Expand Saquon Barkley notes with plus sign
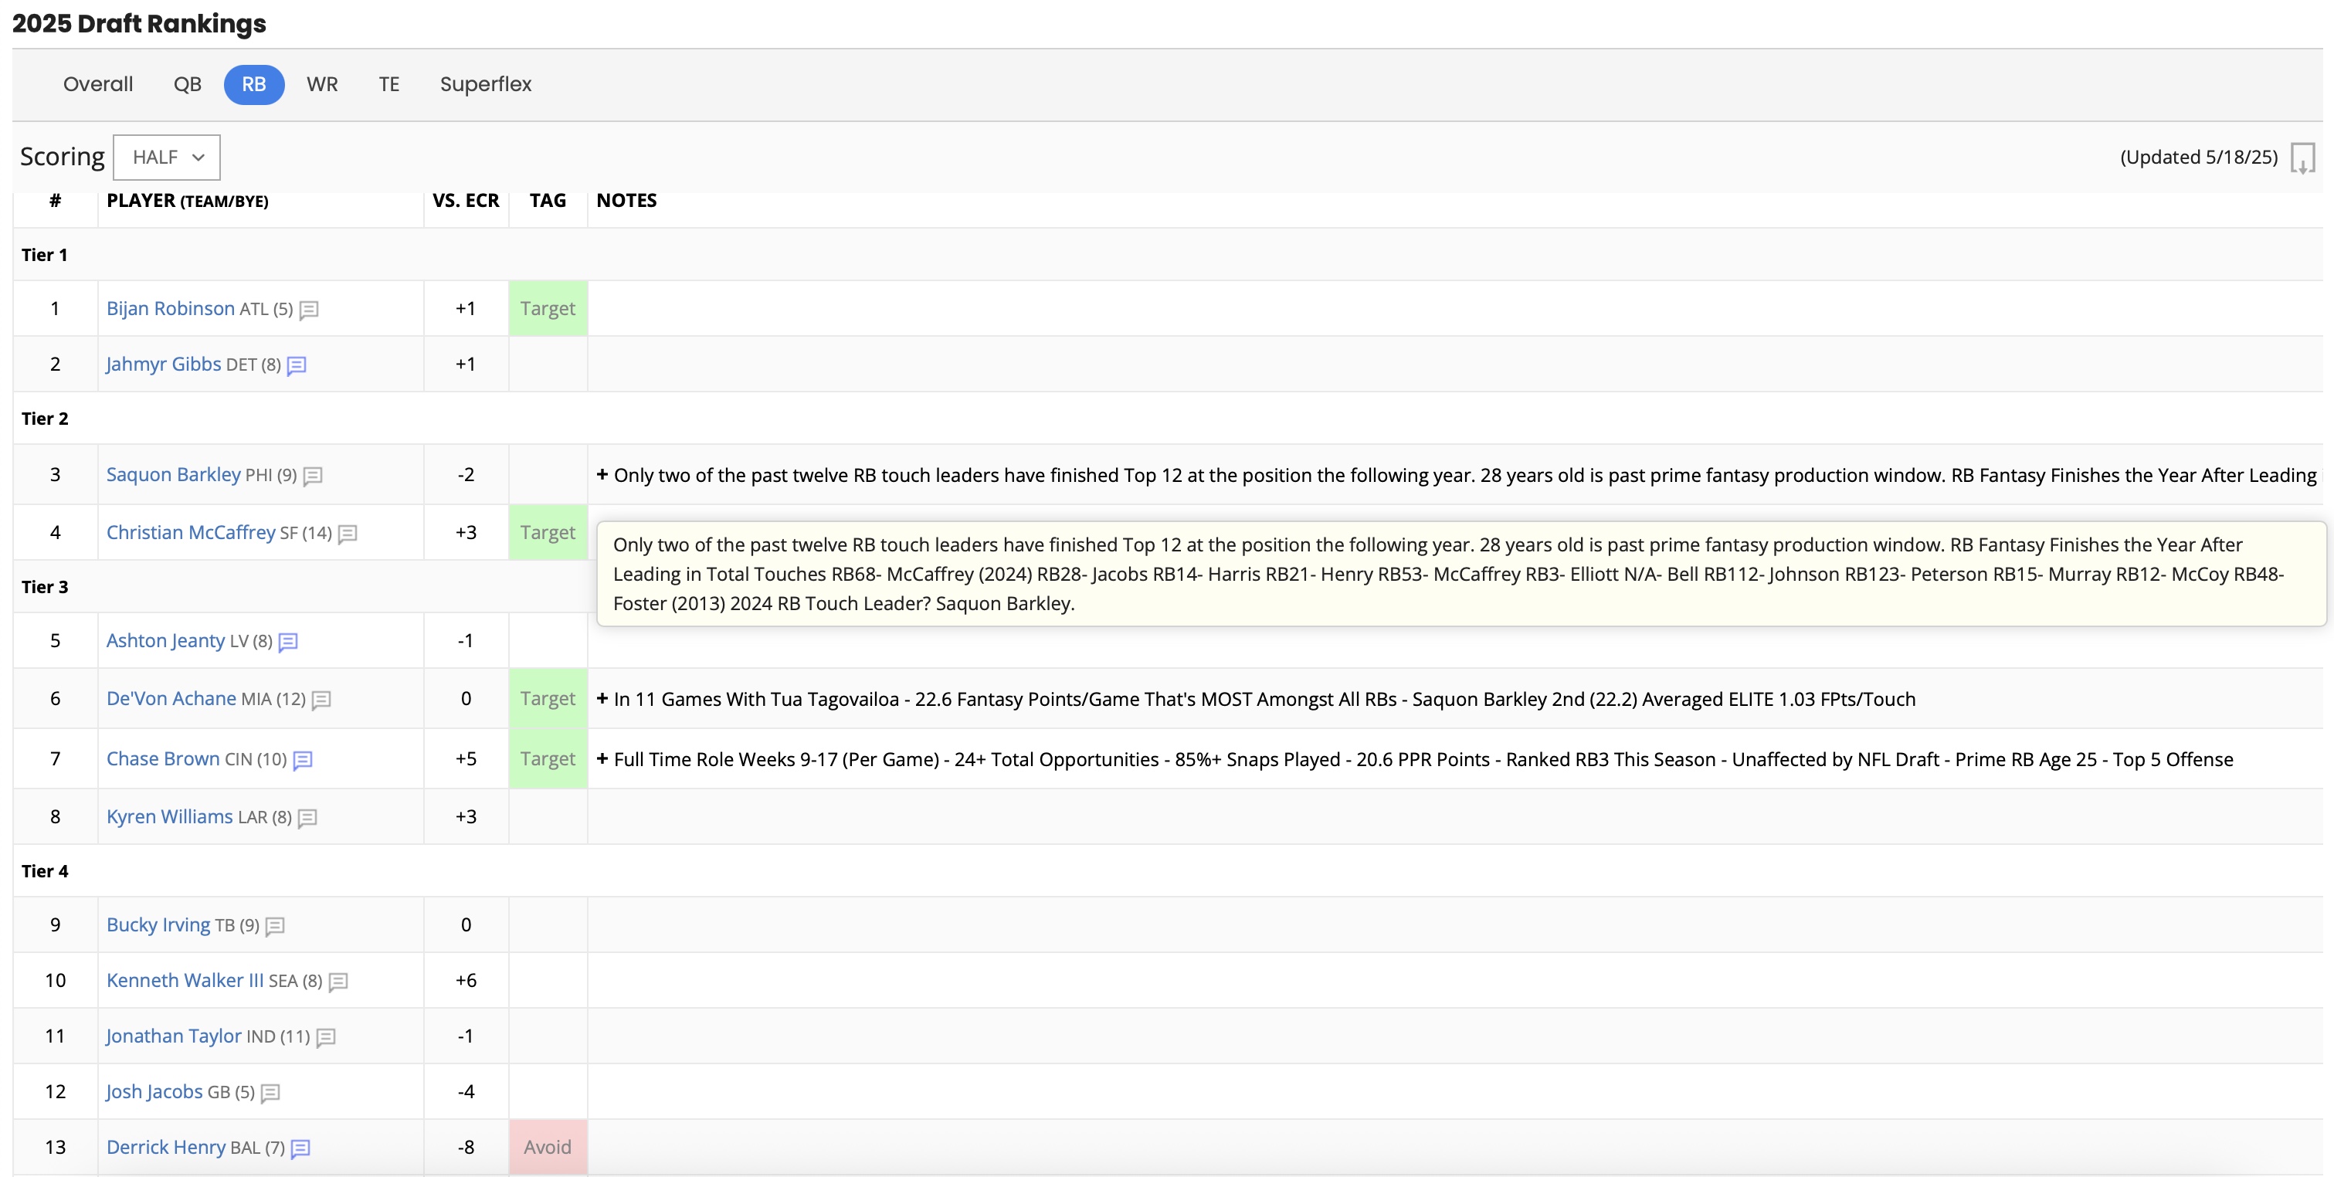 602,474
